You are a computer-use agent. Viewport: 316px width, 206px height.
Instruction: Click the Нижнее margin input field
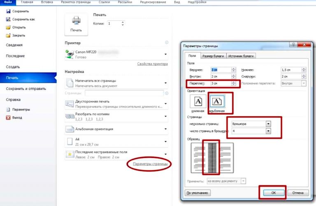291,70
